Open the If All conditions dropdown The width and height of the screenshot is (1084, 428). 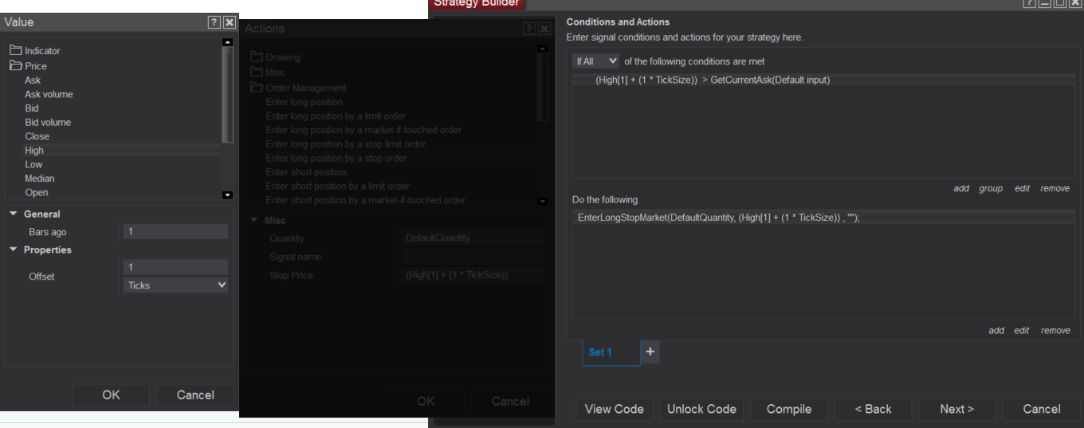595,61
